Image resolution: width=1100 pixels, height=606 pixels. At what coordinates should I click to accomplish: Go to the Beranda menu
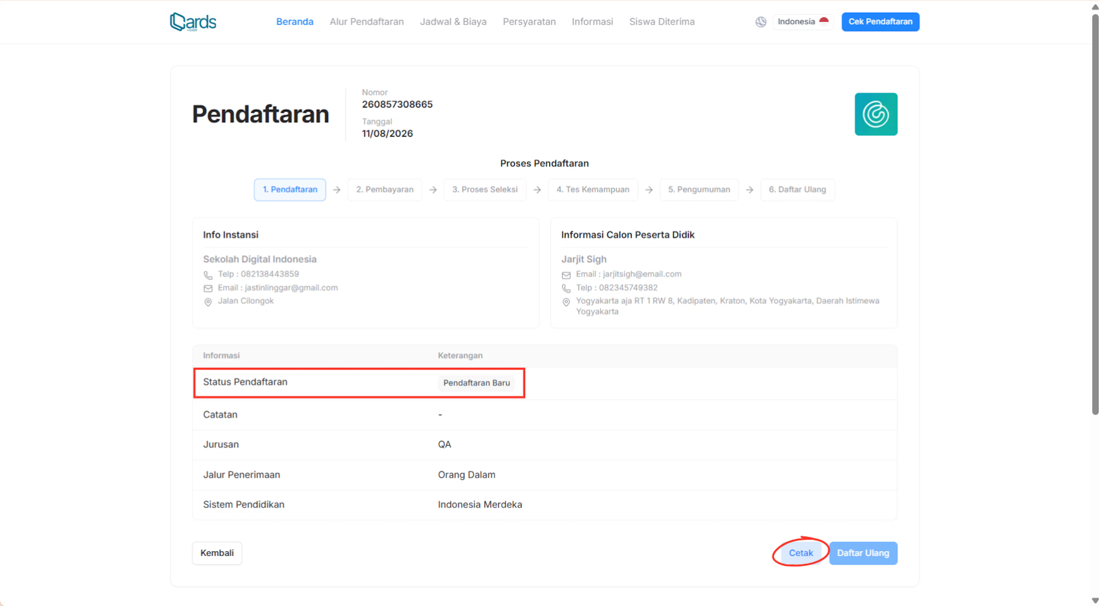click(x=295, y=22)
